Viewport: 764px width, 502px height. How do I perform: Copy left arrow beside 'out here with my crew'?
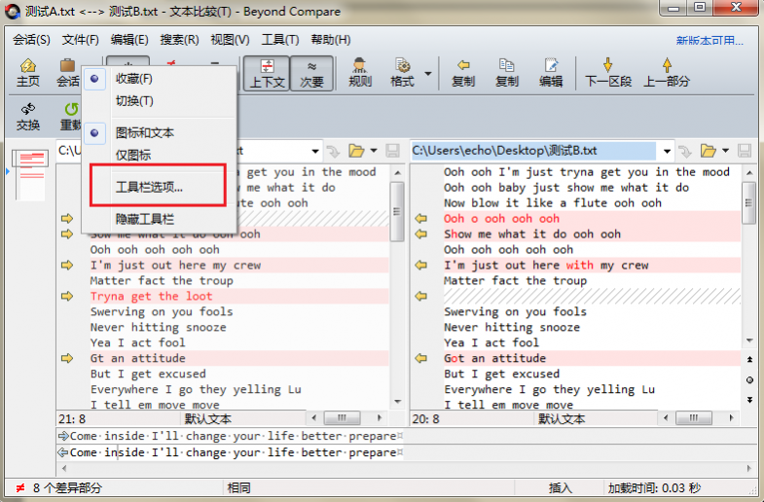420,266
